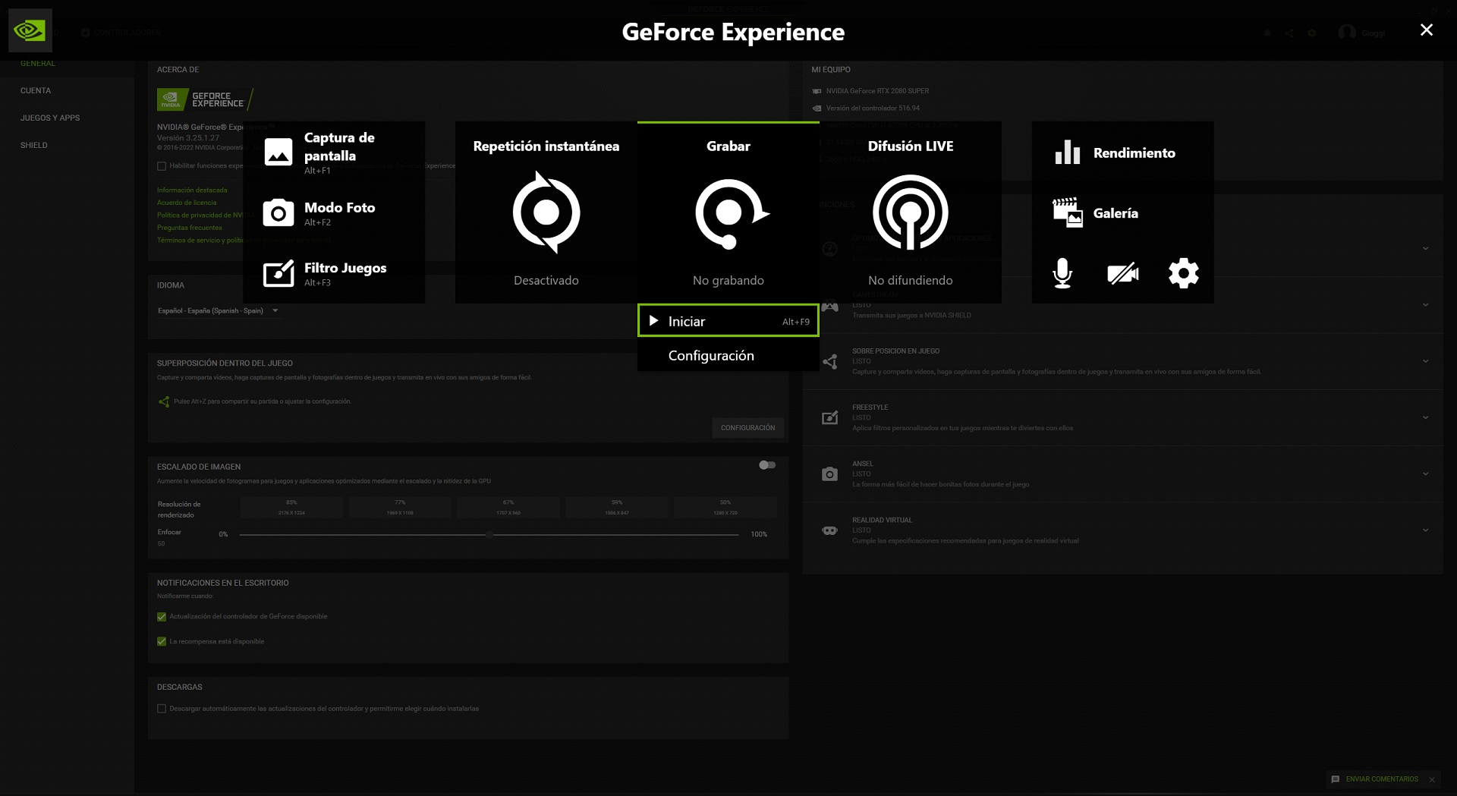
Task: Open Filtro Juegos filter option
Action: tap(334, 274)
